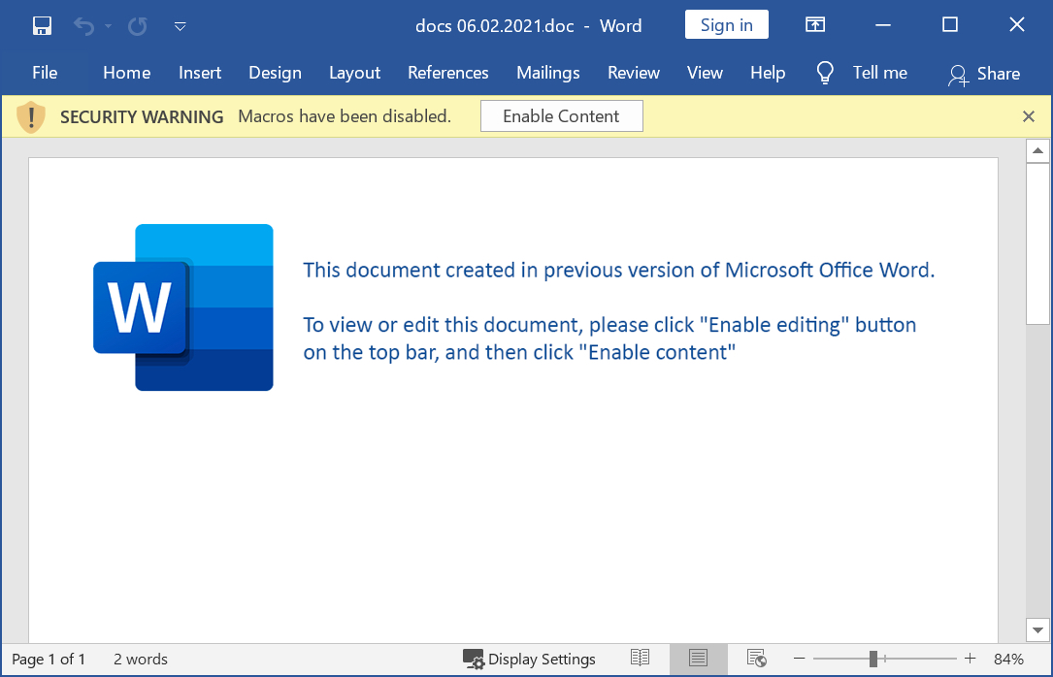The width and height of the screenshot is (1053, 677).
Task: Maximize the Word window
Action: click(x=949, y=25)
